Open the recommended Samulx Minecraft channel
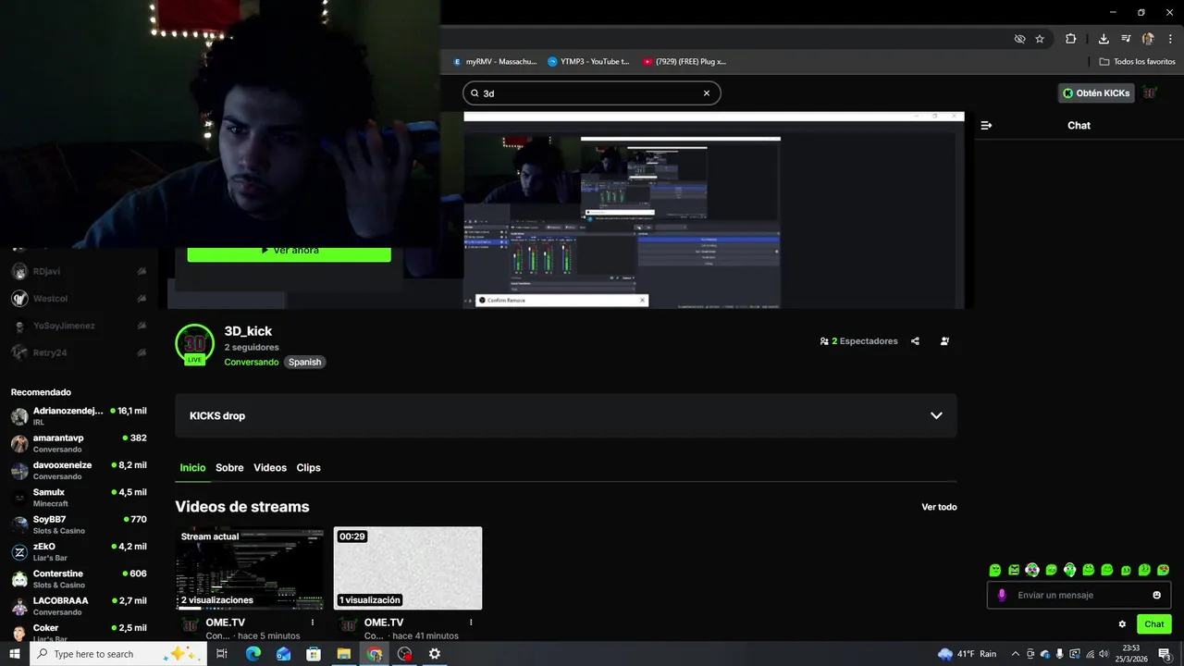Screen dimensions: 1184x666 [79, 498]
